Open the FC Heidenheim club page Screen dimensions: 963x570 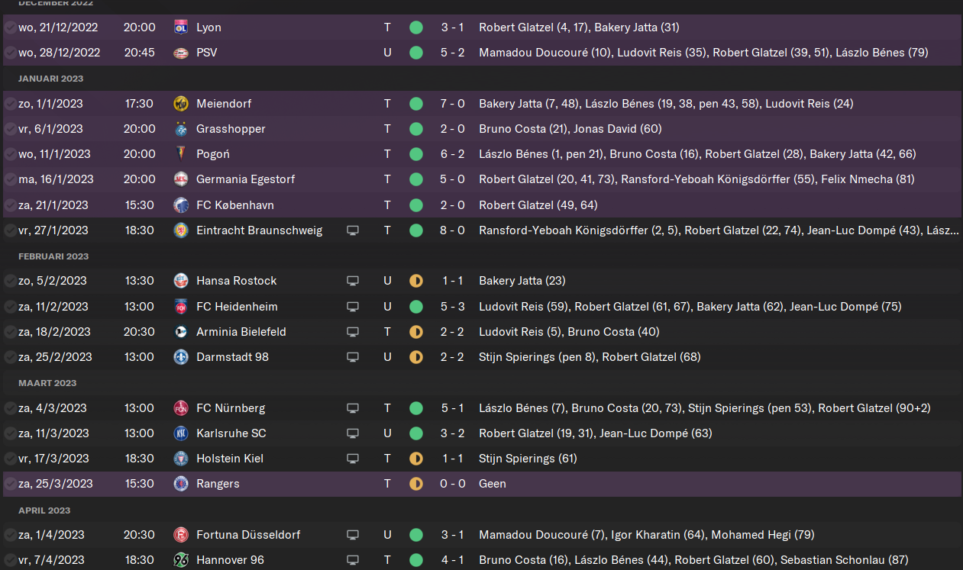pos(237,307)
